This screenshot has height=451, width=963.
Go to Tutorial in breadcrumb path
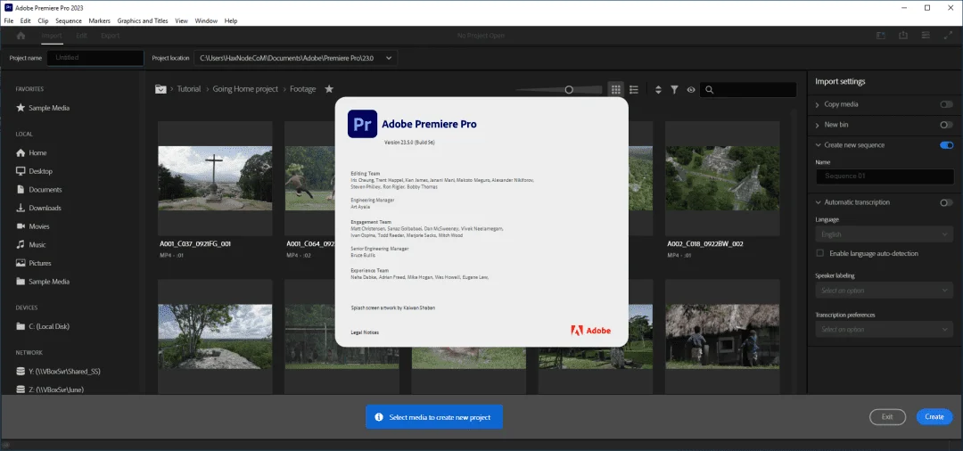coord(189,89)
